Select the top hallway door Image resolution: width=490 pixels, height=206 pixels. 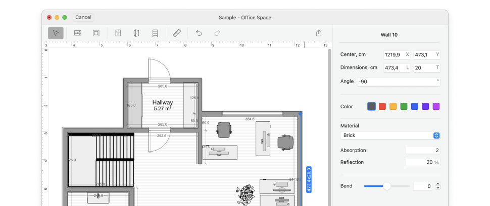tap(159, 69)
